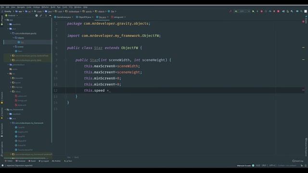This screenshot has width=308, height=173.
Task: Stop the running app with red square
Action: pos(278,12)
